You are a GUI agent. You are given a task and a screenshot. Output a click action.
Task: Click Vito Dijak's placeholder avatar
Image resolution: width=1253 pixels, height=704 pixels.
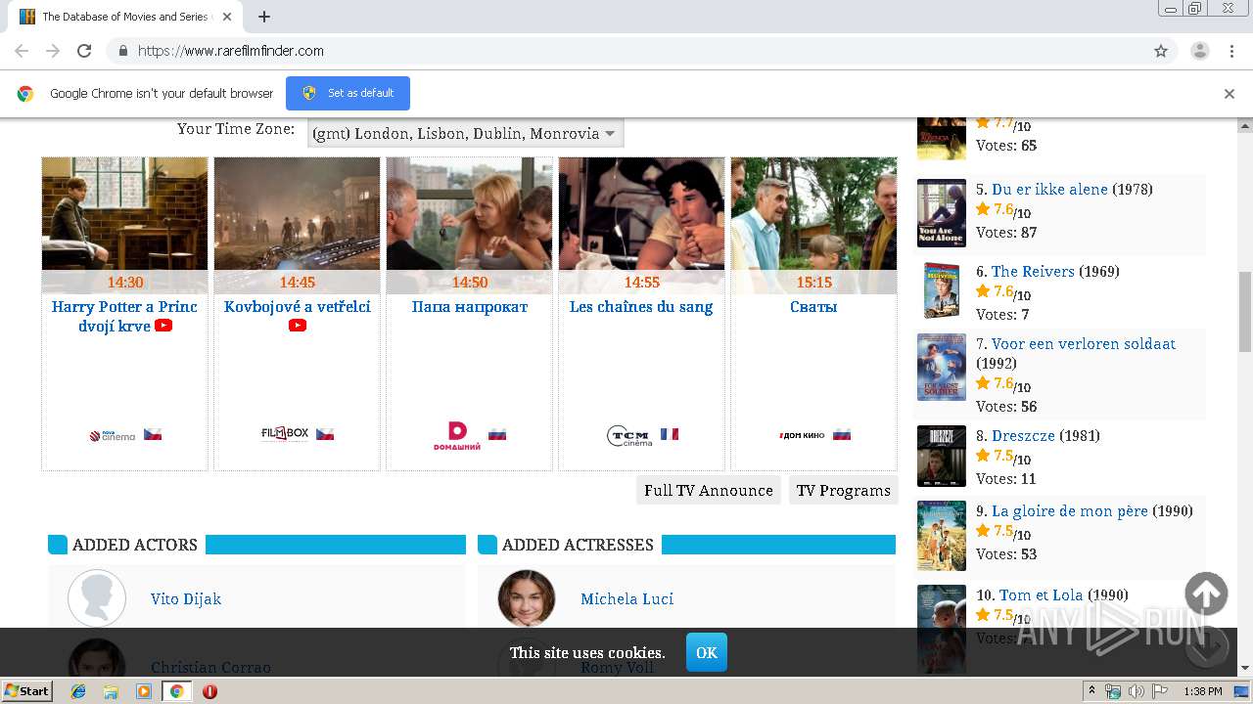click(x=97, y=598)
